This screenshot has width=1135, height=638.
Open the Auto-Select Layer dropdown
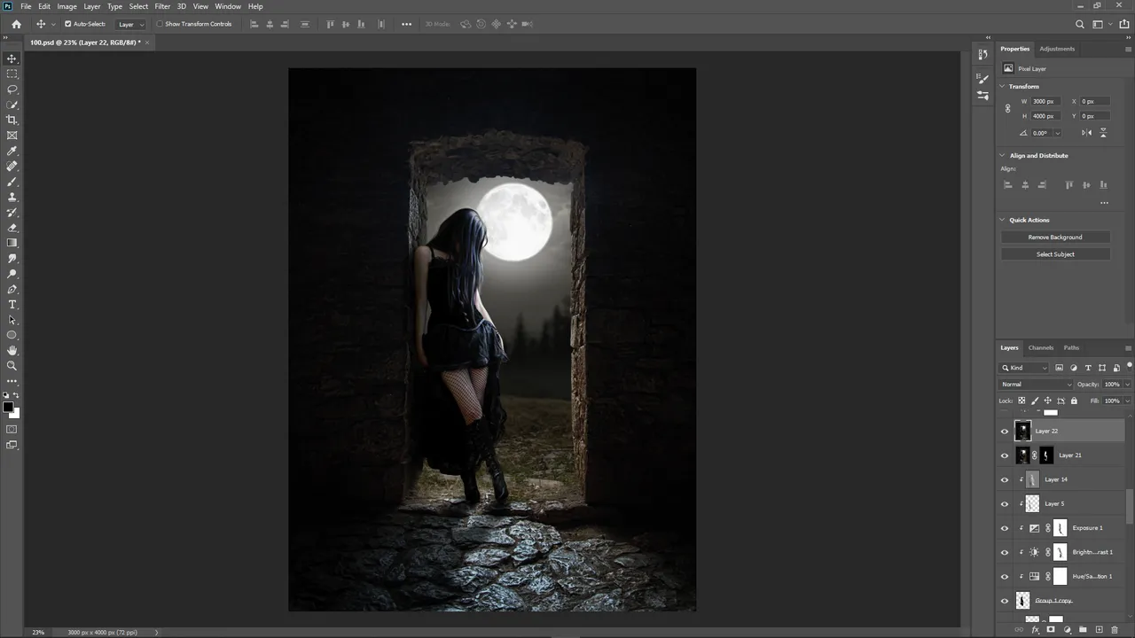point(131,24)
